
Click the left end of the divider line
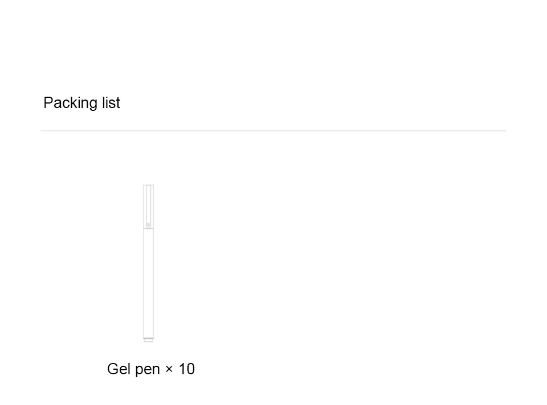click(x=43, y=131)
